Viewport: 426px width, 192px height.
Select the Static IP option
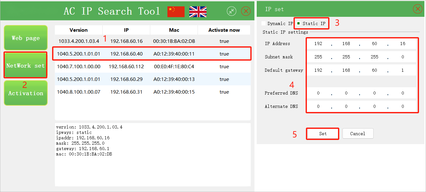pyautogui.click(x=311, y=23)
